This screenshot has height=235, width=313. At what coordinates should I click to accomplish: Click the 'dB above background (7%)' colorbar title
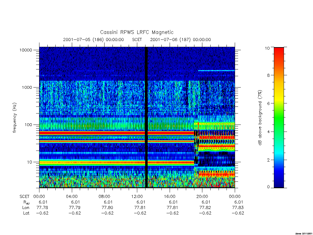260,118
